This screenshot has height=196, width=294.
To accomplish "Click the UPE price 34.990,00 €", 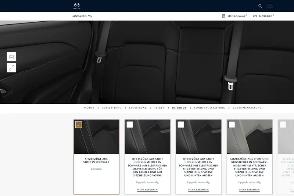I will pos(265,16).
